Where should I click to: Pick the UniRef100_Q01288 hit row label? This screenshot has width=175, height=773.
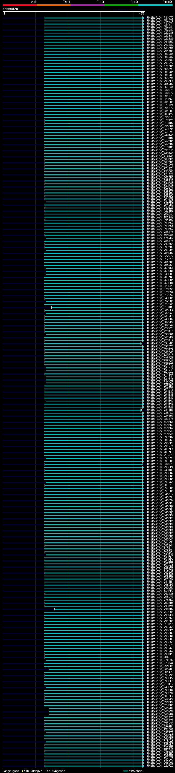(x=160, y=111)
